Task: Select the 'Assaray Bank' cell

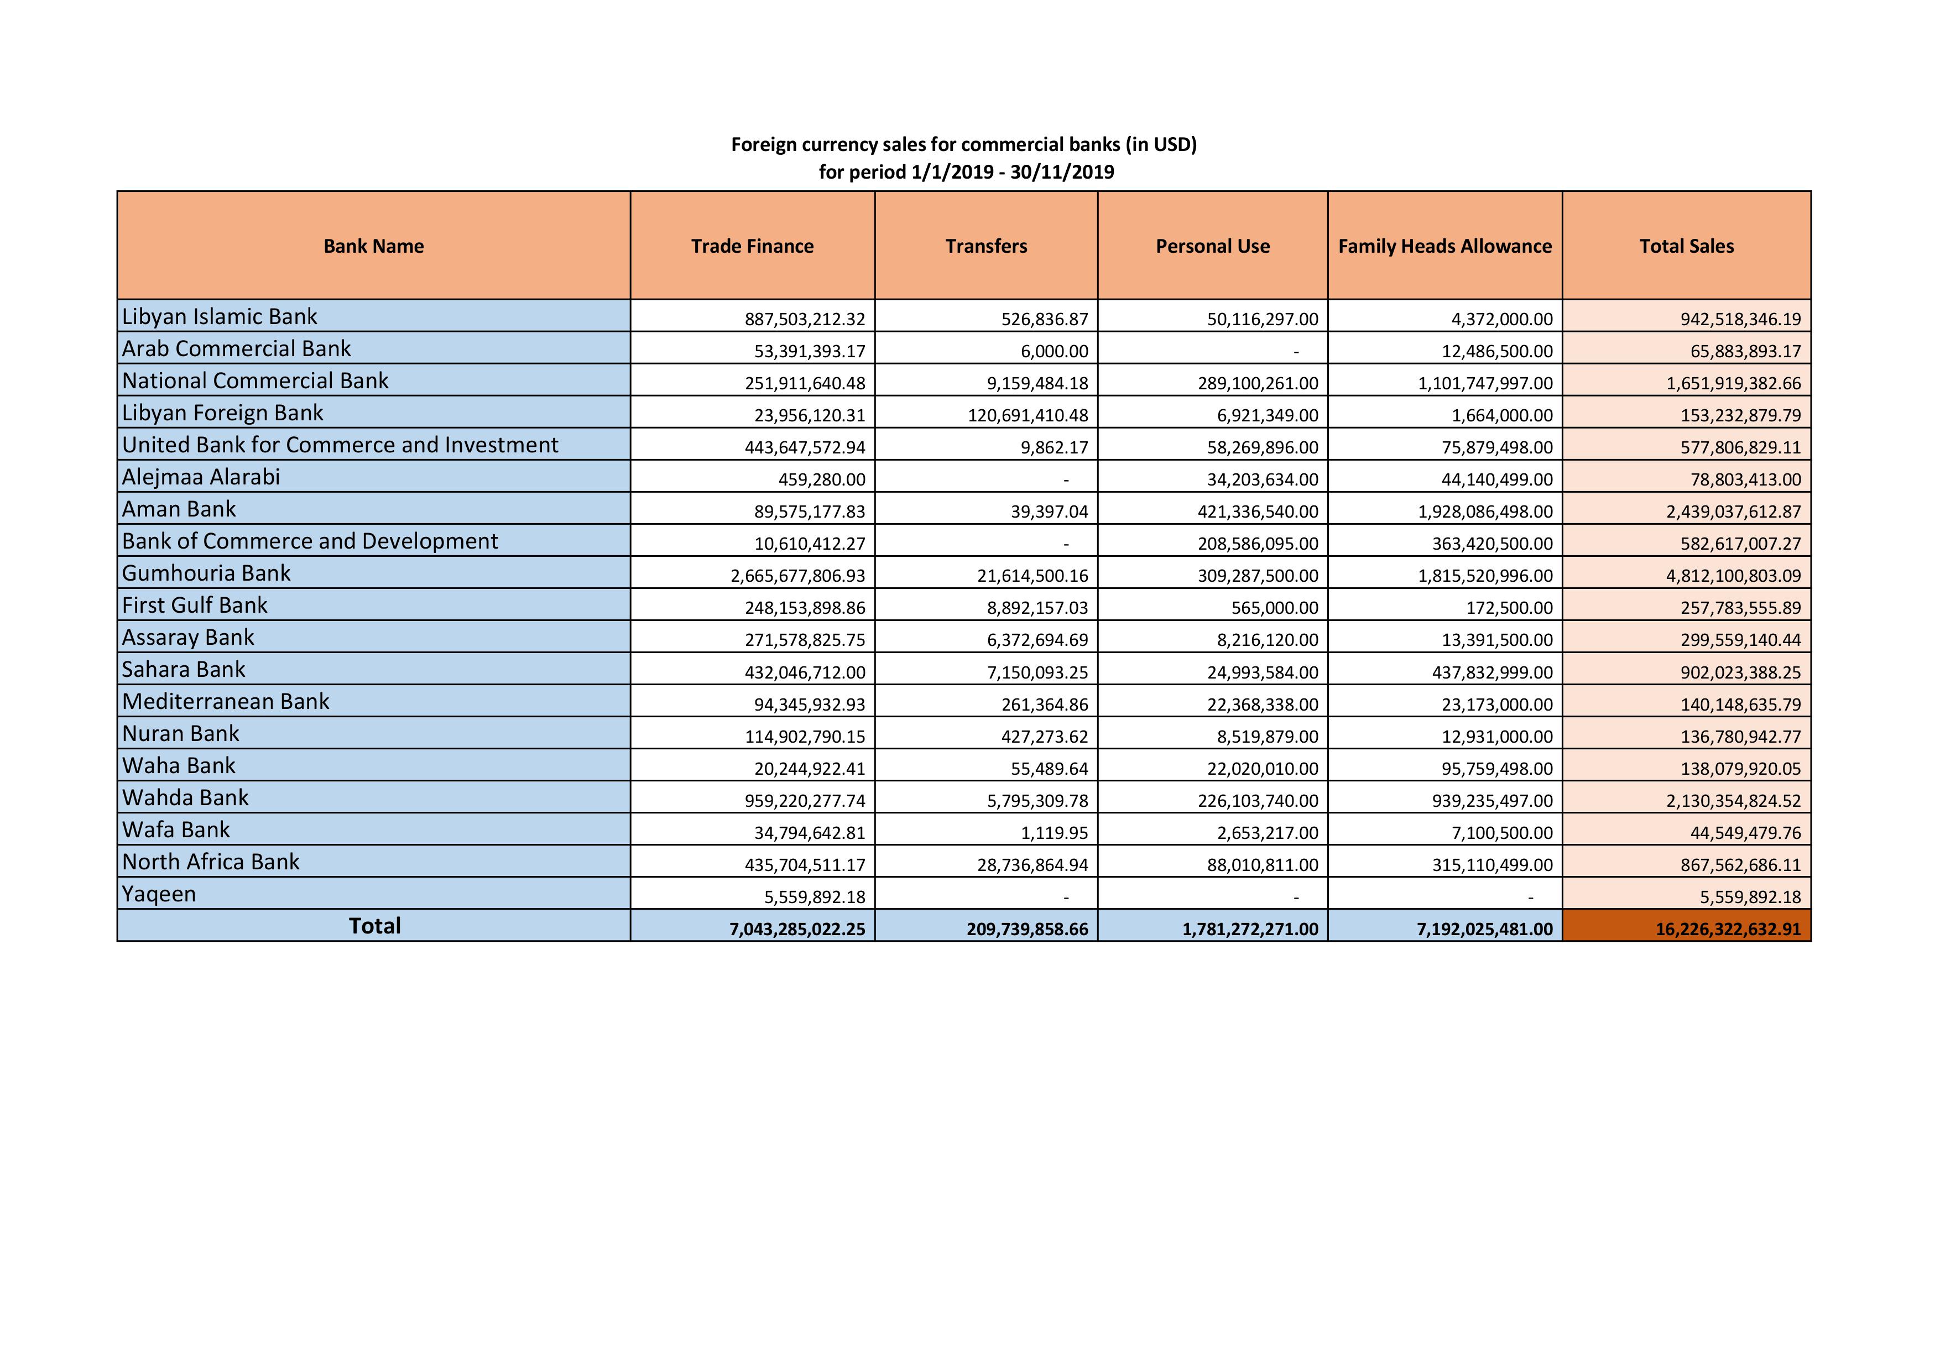Action: click(373, 637)
